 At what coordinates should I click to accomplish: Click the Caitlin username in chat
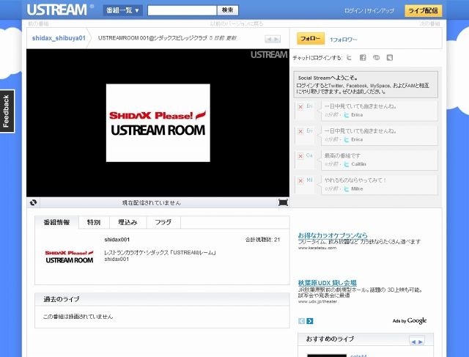point(358,164)
